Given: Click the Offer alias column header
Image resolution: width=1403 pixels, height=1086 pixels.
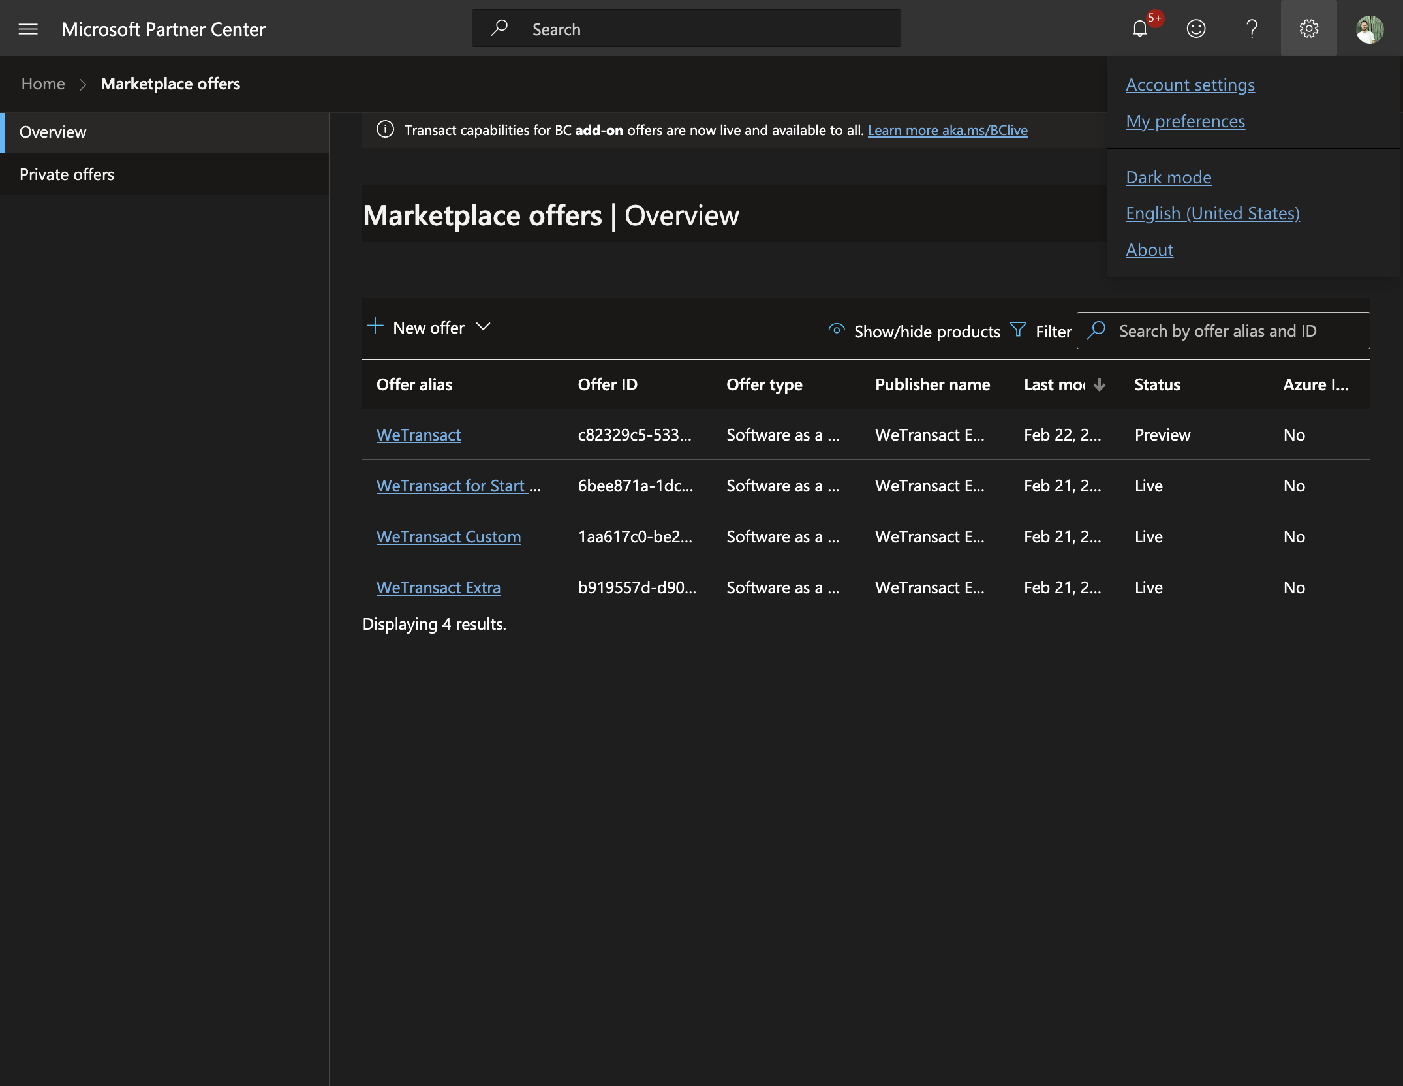Looking at the screenshot, I should pyautogui.click(x=414, y=384).
